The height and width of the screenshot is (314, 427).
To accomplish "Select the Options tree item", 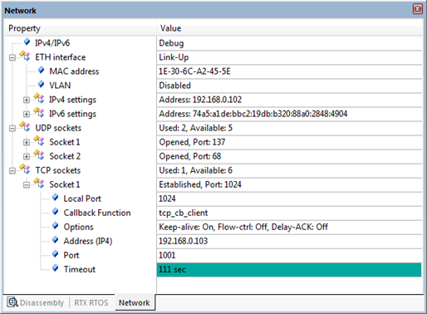I will coord(78,227).
